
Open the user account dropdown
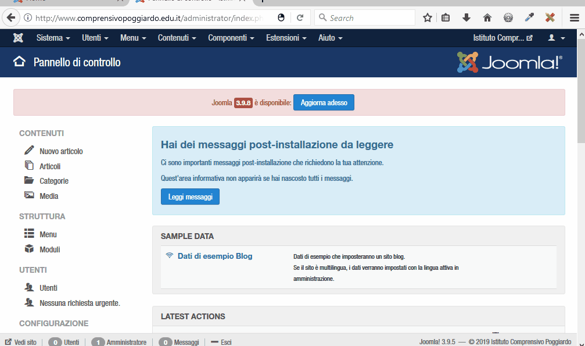click(x=557, y=38)
